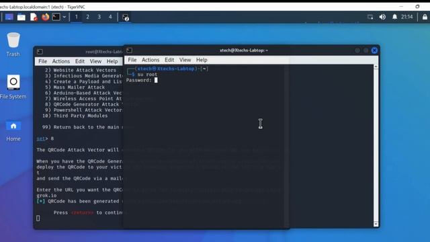
Task: Open Help menu in xtech terminal
Action: (202, 60)
